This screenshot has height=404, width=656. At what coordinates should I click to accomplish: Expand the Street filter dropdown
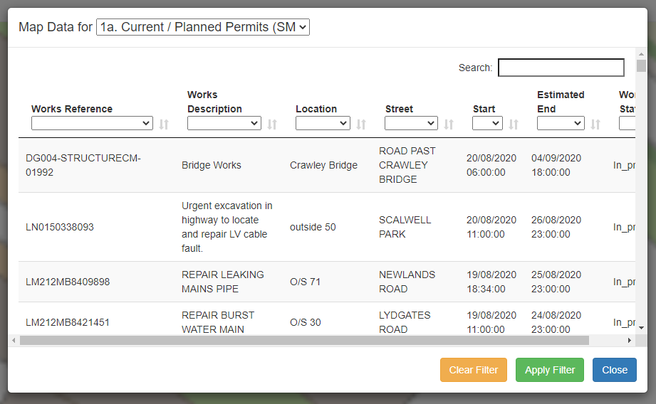pyautogui.click(x=411, y=124)
